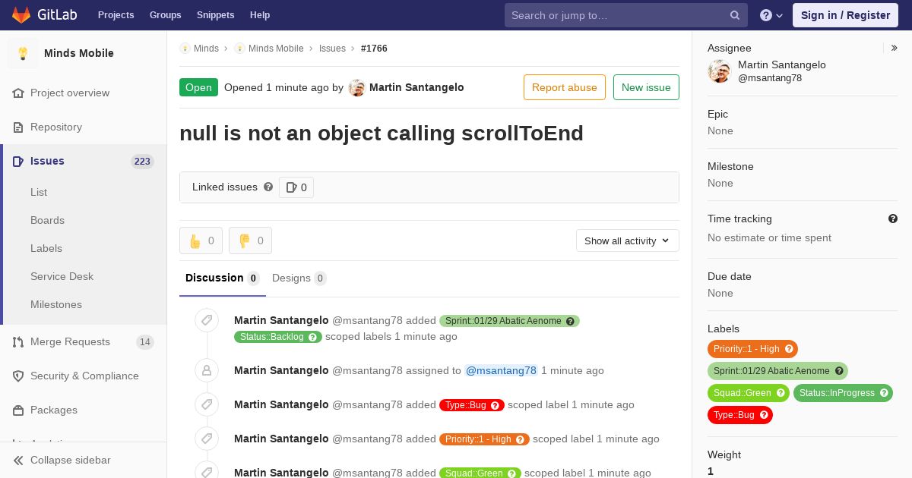Switch to the Designs tab
The image size is (912, 478).
pos(299,278)
